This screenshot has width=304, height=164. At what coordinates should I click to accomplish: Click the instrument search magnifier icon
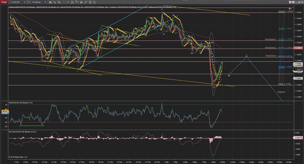[28, 2]
